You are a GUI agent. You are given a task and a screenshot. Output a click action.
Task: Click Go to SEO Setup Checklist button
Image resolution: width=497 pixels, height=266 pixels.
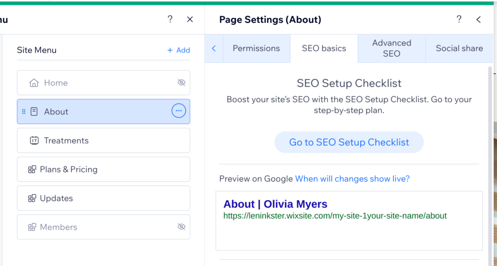coord(349,142)
